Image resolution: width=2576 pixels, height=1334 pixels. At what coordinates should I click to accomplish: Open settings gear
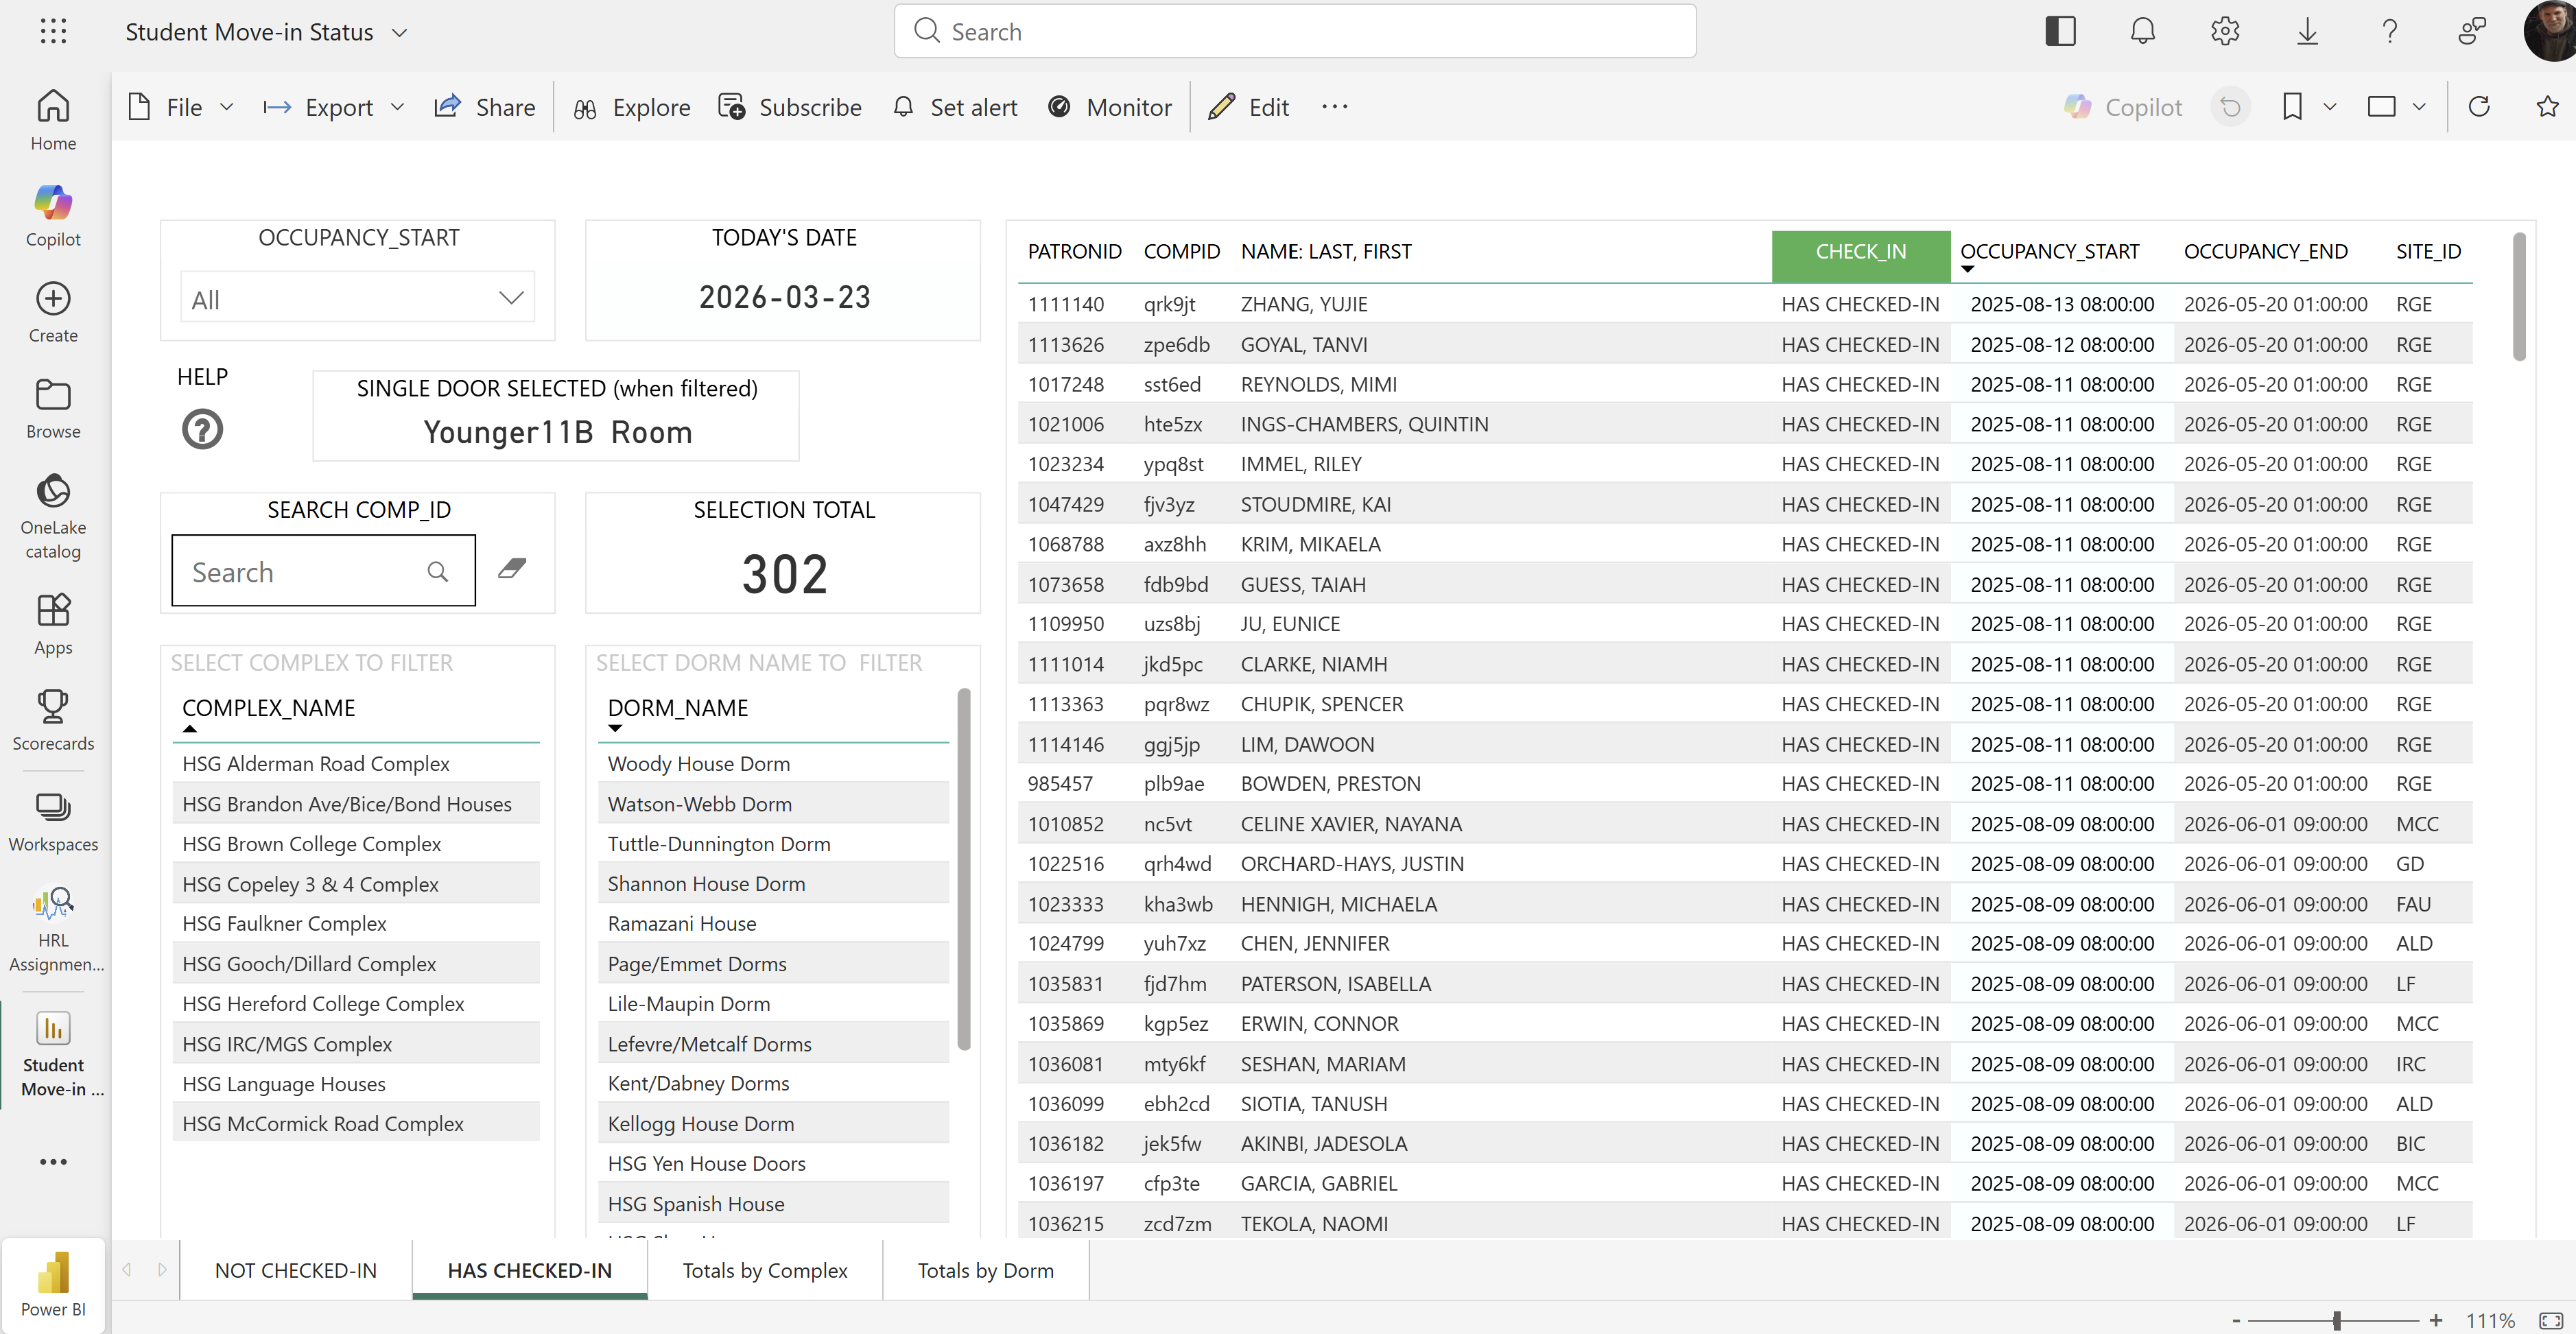2225,31
